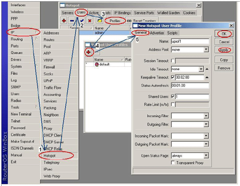Open the Address Pool dropdown

pos(206,50)
